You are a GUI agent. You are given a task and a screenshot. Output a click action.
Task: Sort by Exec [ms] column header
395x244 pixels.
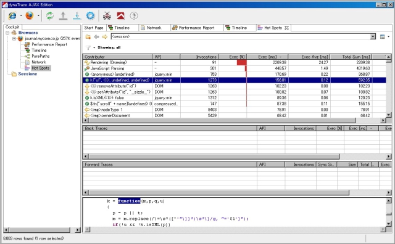[267, 57]
